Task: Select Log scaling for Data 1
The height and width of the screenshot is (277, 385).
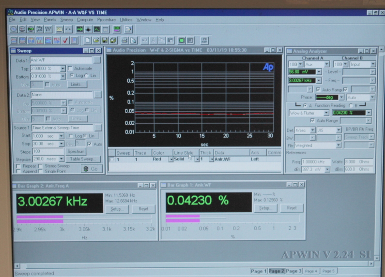Action: pos(72,75)
